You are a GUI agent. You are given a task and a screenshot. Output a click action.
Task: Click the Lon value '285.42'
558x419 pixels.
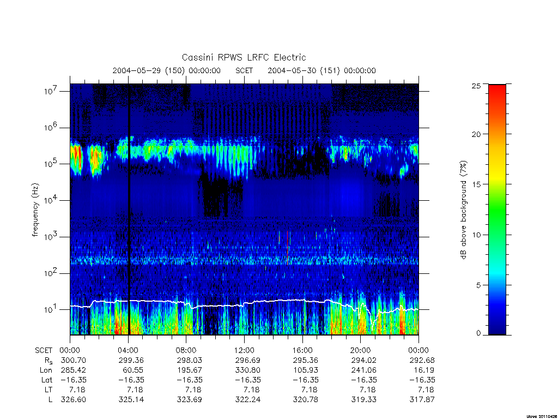74,370
